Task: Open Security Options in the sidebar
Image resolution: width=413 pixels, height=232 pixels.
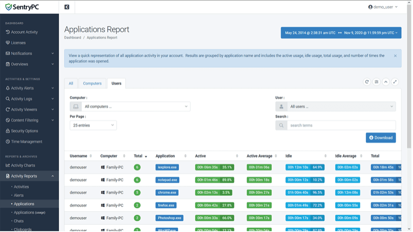Action: click(x=24, y=131)
